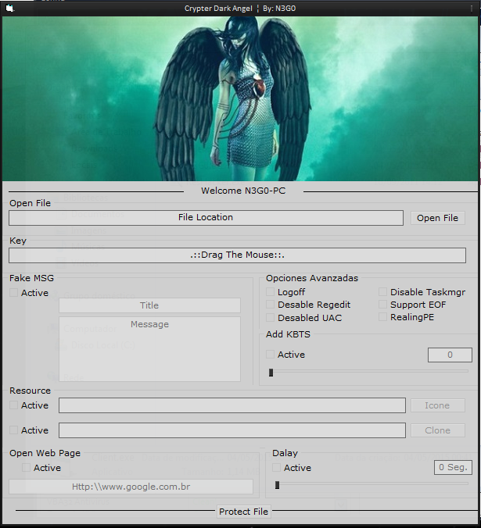Viewport: 481px width, 528px height.
Task: Click the File Location field
Action: [206, 218]
